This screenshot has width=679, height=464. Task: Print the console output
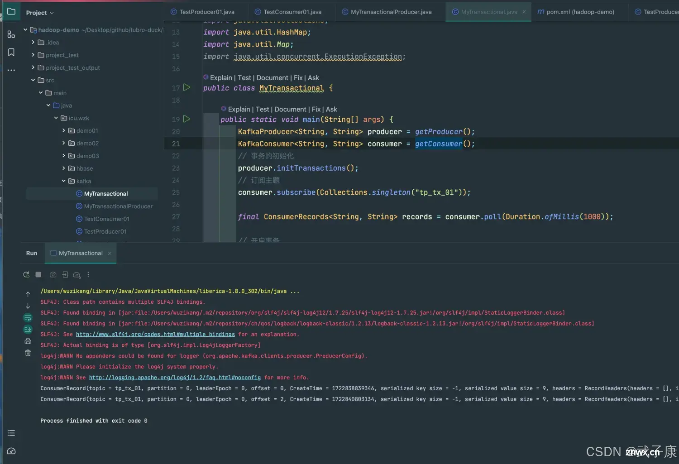[28, 341]
